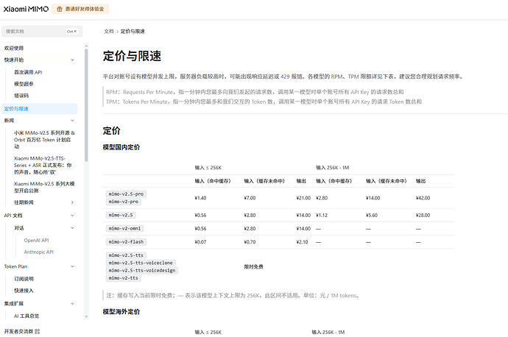Viewport: 508px width, 337px height.
Task: Collapse the API 文档 section chevron
Action: click(72, 216)
